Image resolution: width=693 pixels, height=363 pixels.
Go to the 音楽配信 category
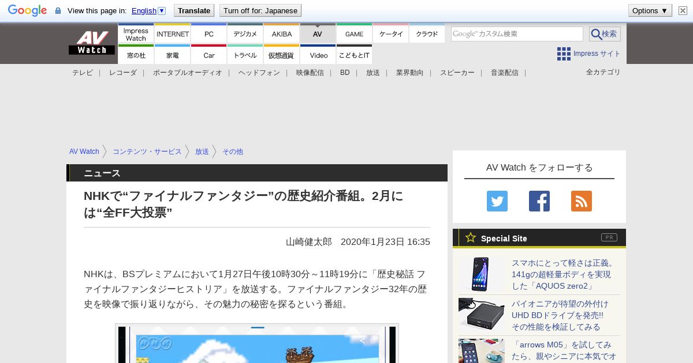click(504, 73)
